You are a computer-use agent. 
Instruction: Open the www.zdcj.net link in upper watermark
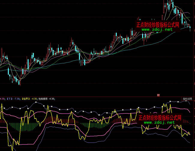point(157,30)
